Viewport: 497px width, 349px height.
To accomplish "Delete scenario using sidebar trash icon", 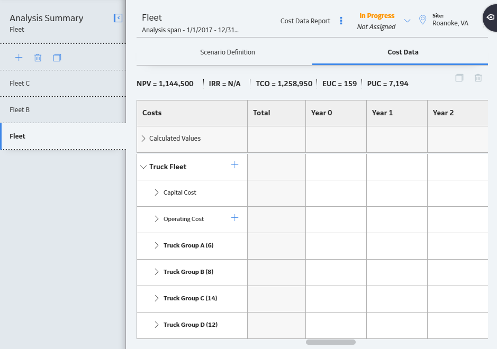I will coord(38,57).
